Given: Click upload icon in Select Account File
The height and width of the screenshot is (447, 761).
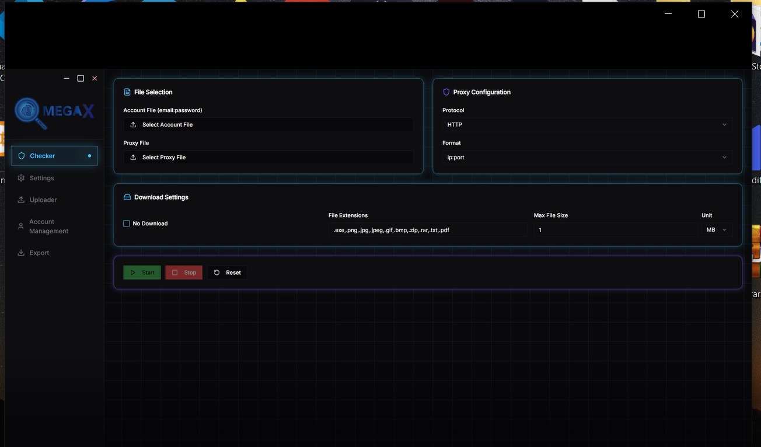Looking at the screenshot, I should (133, 125).
